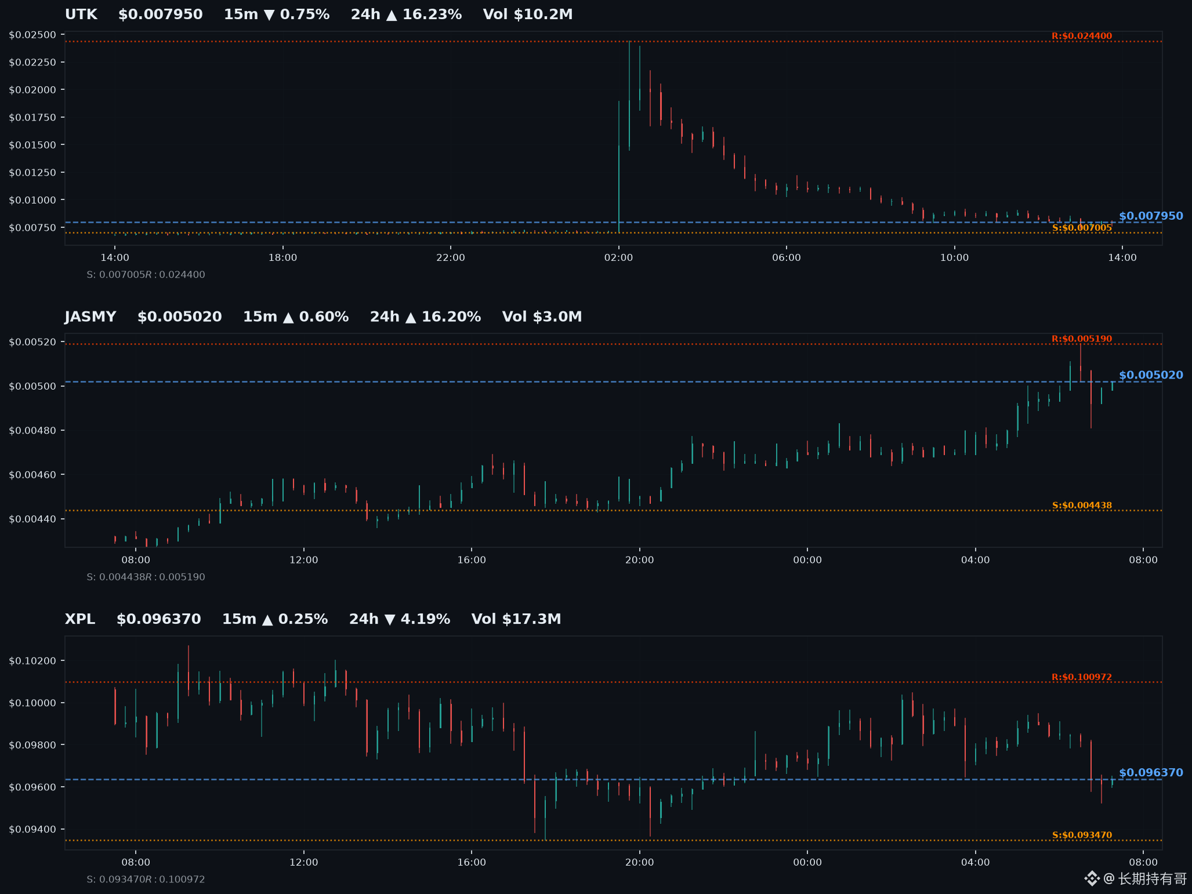Select the $0.02000 y-axis label
This screenshot has width=1192, height=894.
point(32,90)
